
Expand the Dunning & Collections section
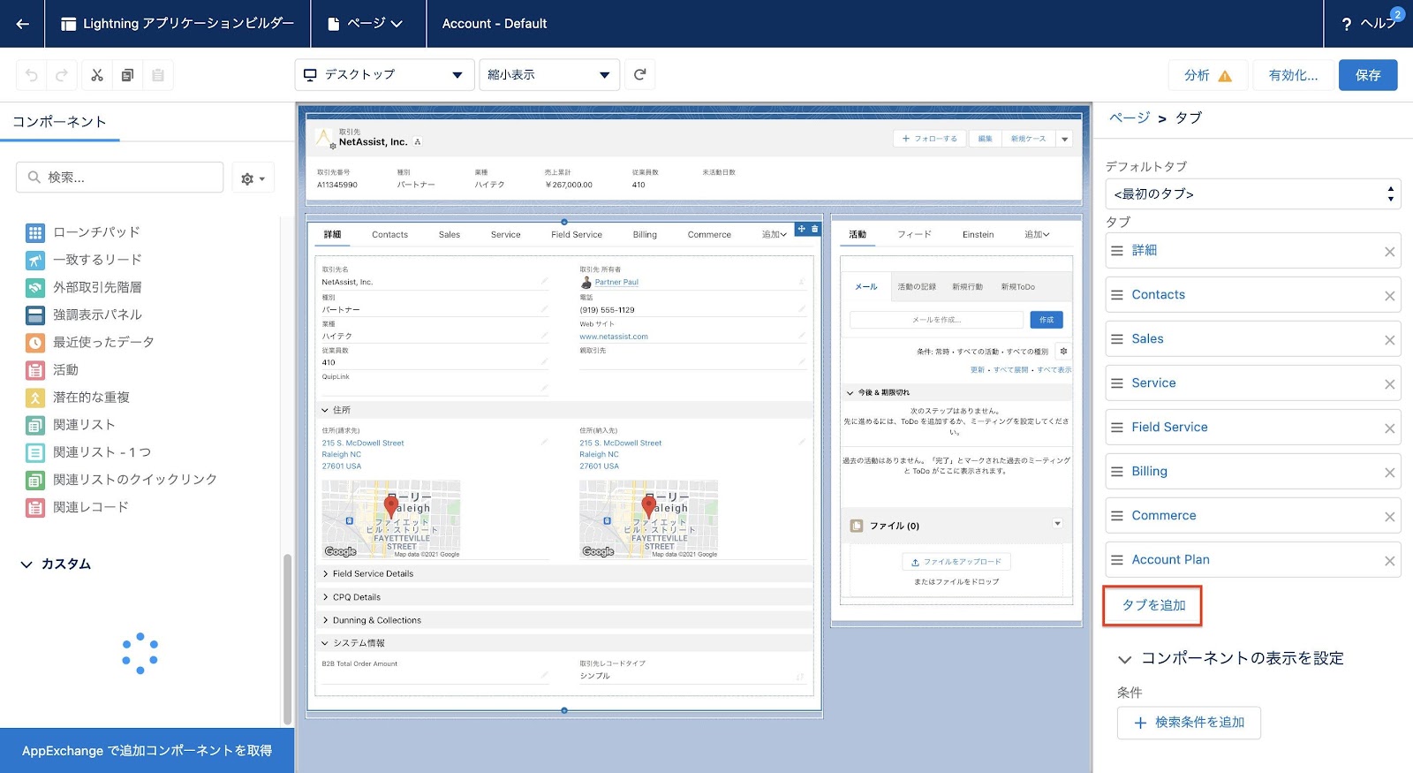pos(563,620)
